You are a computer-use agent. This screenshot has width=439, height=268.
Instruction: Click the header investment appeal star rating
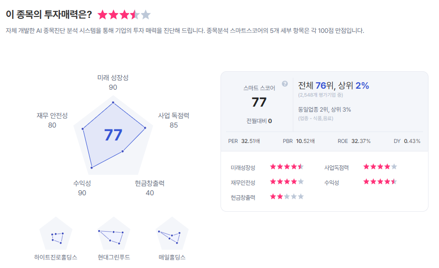[124, 15]
